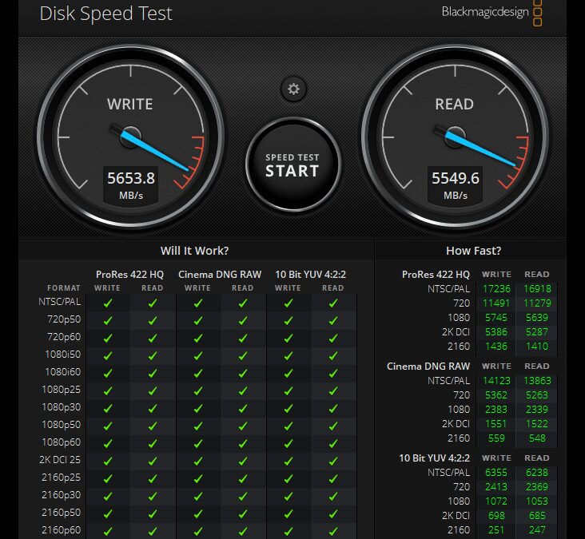
Task: Click ProRes 422 HQ read checkmark for 2160p60
Action: pyautogui.click(x=153, y=529)
